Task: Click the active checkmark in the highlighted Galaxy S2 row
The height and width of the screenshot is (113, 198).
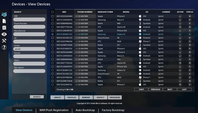Action: pyautogui.click(x=180, y=34)
